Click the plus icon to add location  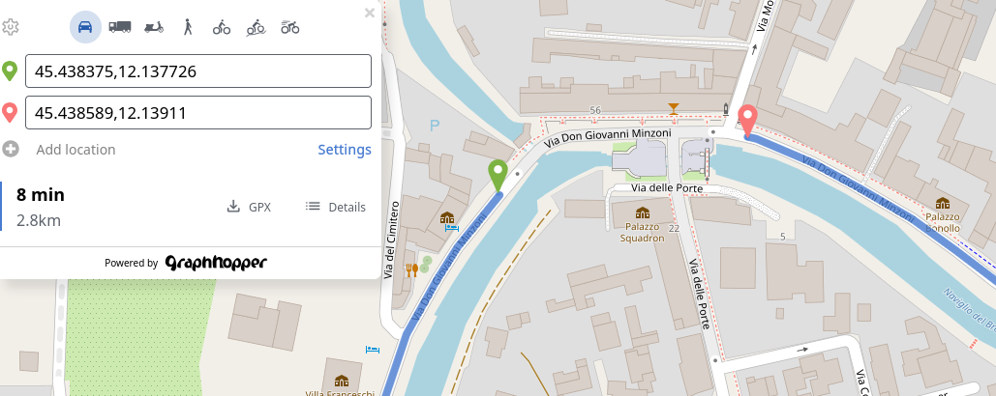[10, 150]
